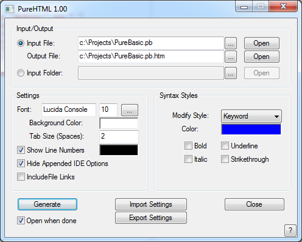This screenshot has height=242, width=302.
Task: Open the Modify Style dropdown
Action: pos(251,116)
